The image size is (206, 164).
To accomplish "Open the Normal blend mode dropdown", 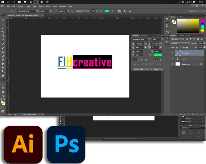I will [180, 43].
